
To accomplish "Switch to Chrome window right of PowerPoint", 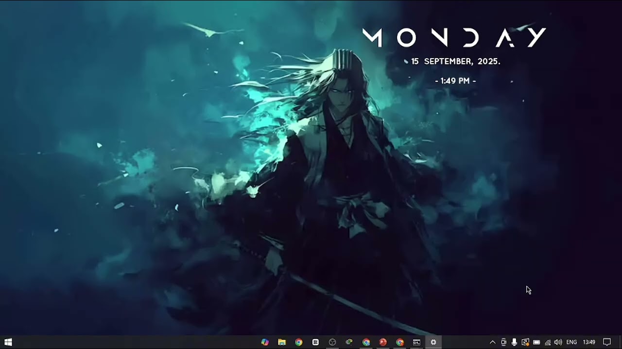I will point(399,342).
